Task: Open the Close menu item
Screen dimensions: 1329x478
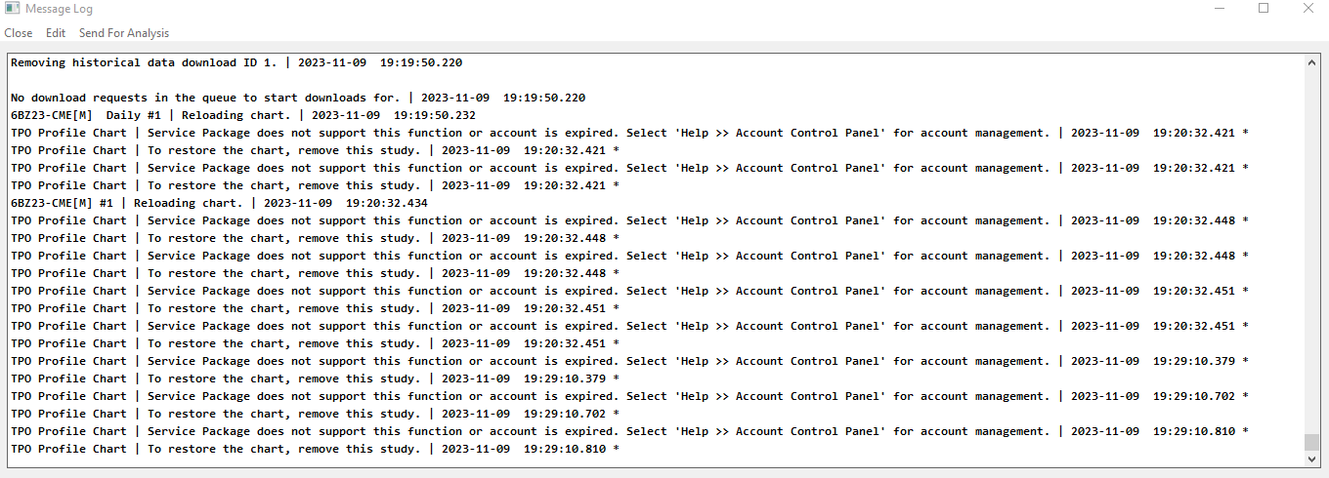Action: pyautogui.click(x=19, y=33)
